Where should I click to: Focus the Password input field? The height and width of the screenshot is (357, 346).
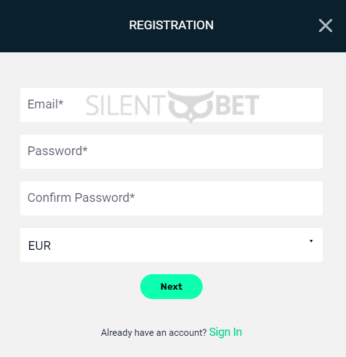click(171, 151)
